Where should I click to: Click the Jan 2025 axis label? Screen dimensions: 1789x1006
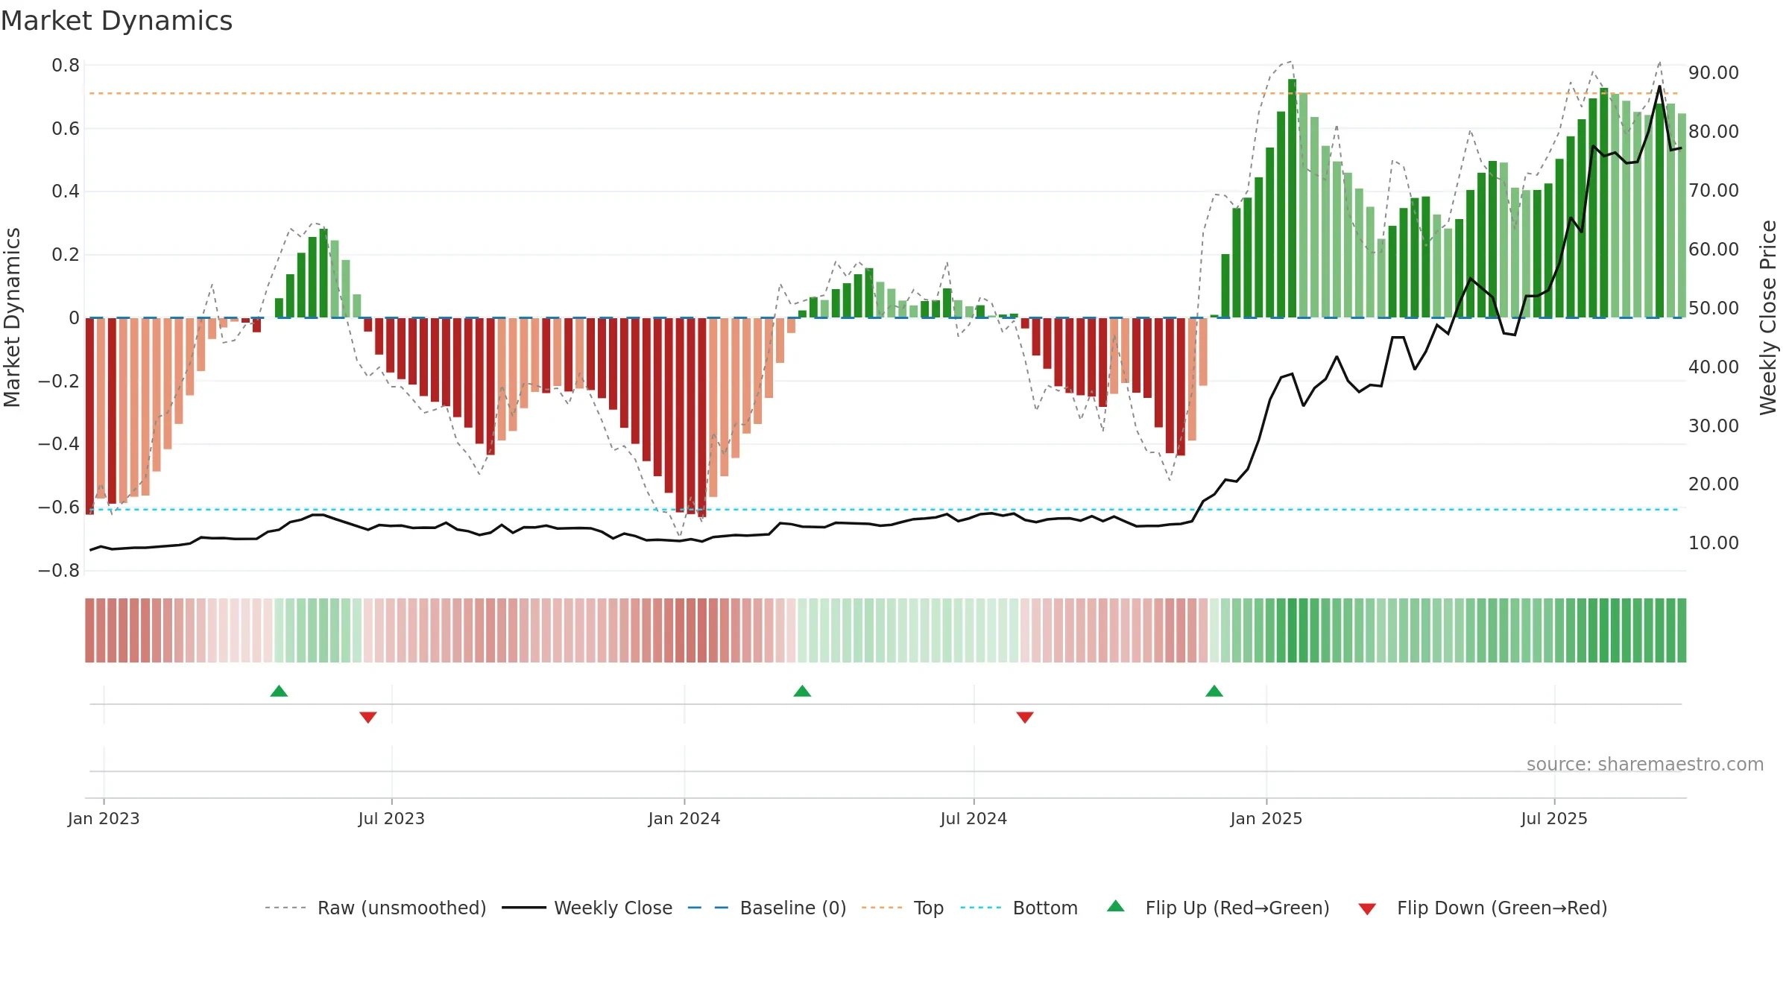[1266, 818]
